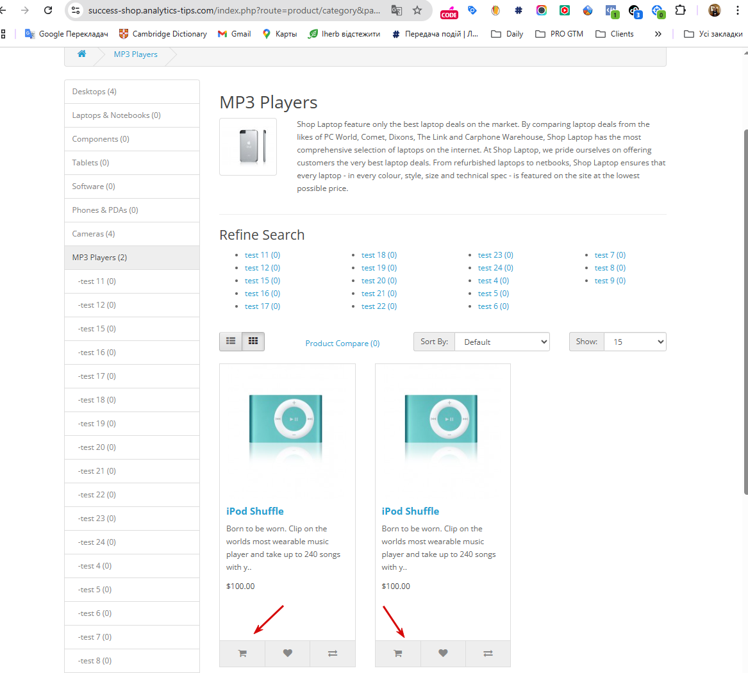Open second iPod Shuffle title link
The image size is (748, 673).
tap(410, 511)
